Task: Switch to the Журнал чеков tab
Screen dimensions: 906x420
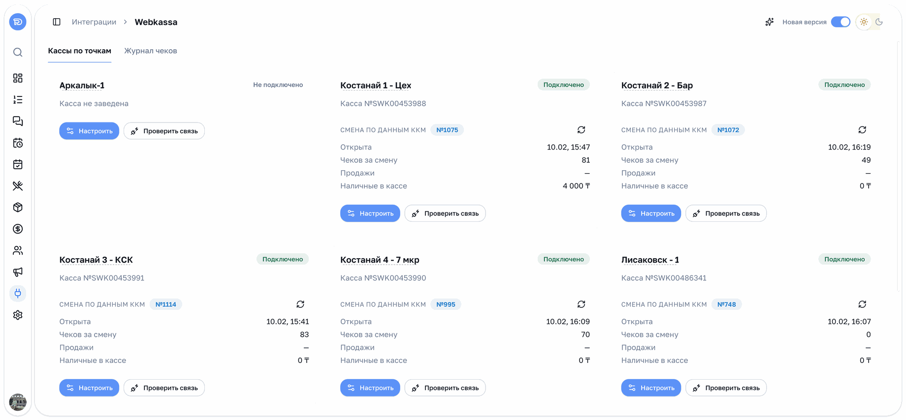Action: pyautogui.click(x=151, y=51)
